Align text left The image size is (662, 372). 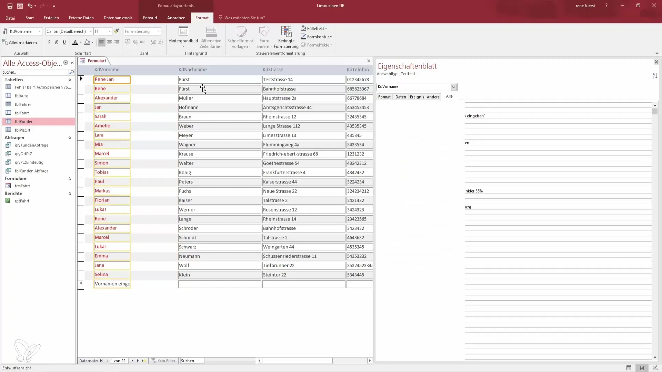point(101,42)
